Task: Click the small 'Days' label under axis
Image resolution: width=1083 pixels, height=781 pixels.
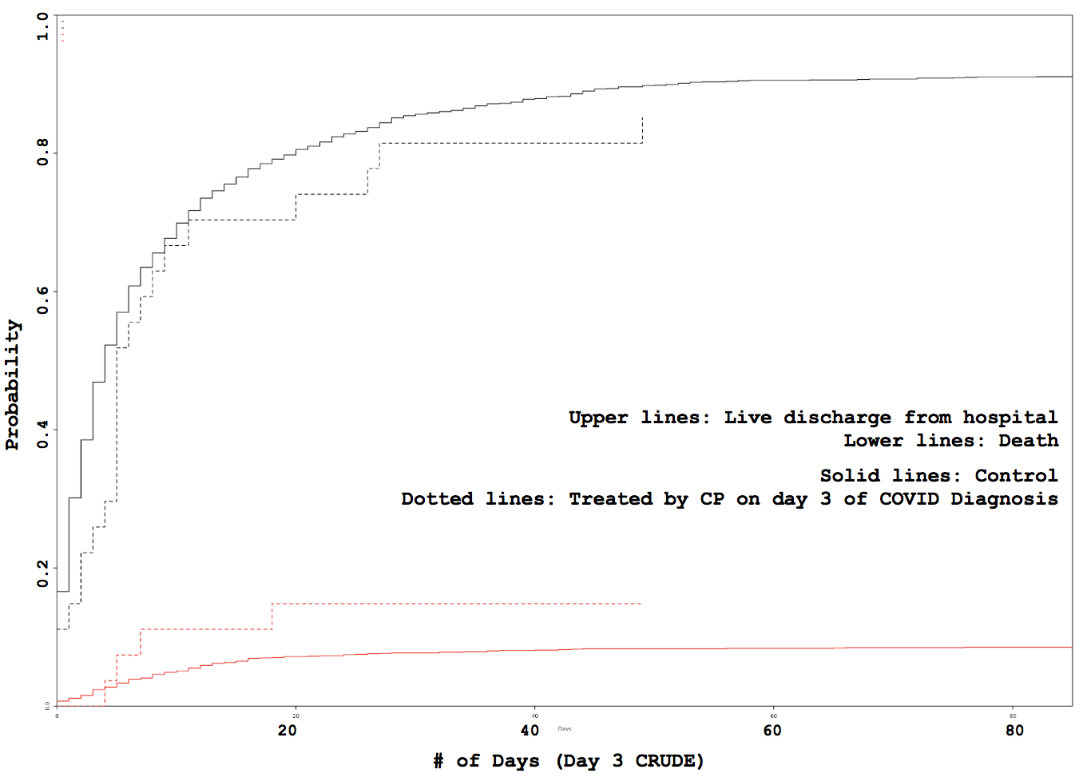Action: click(x=565, y=728)
